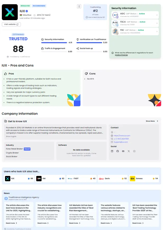Click the Verification on TrustFinance score bar
Image resolution: width=163 pixels, height=230 pixels.
(x=89, y=43)
